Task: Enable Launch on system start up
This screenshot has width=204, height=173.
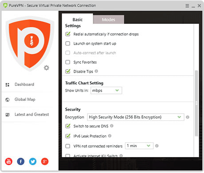Action: tap(68, 43)
